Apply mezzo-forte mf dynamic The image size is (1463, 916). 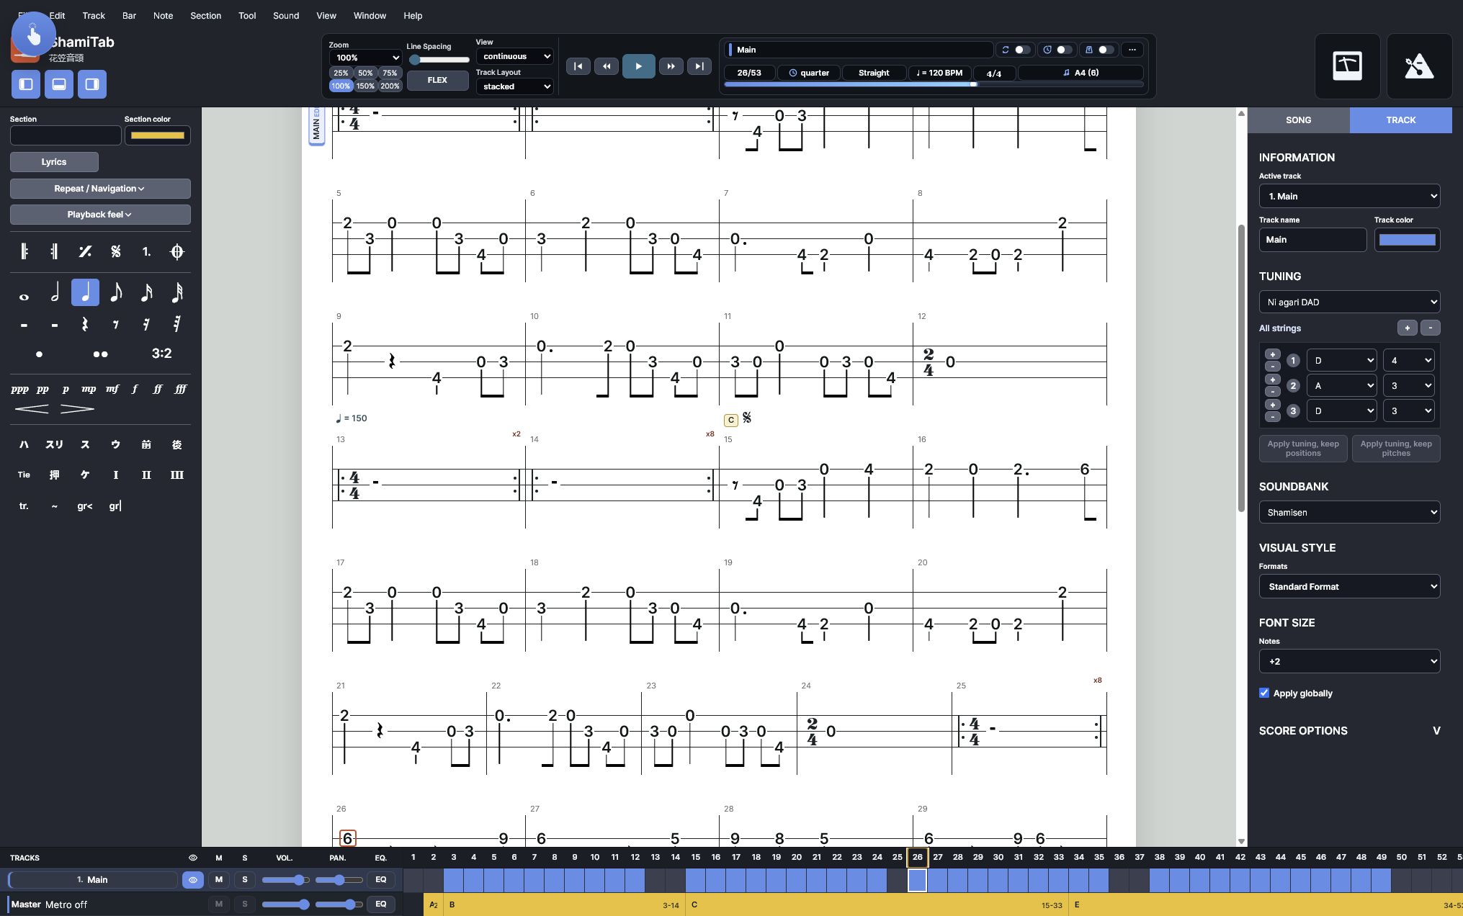(x=112, y=389)
